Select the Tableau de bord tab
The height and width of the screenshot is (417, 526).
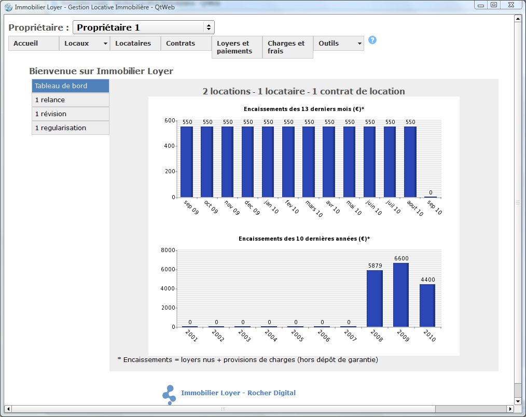click(71, 86)
